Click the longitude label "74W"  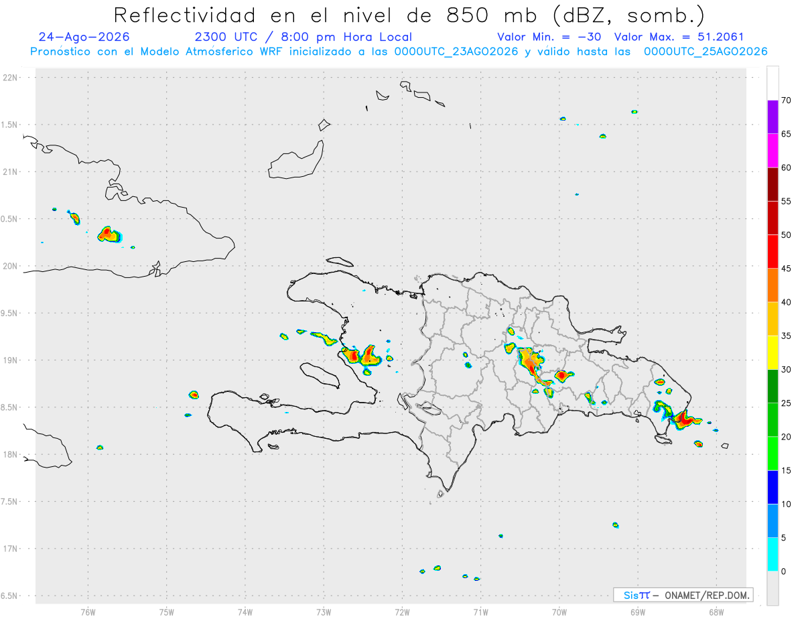click(x=245, y=612)
